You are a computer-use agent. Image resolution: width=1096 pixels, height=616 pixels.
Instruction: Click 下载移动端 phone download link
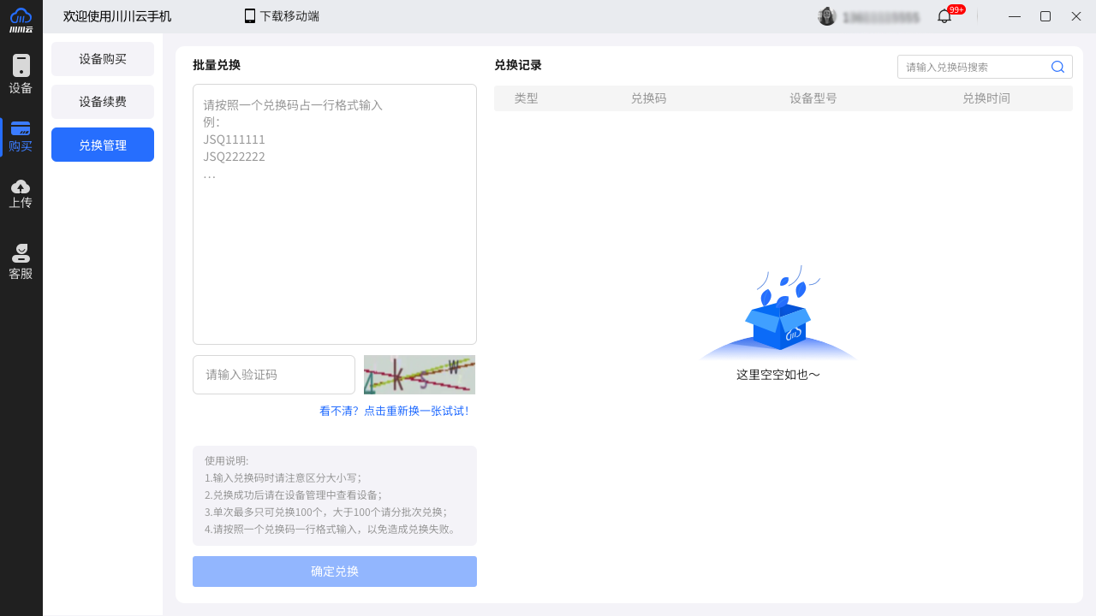point(282,16)
